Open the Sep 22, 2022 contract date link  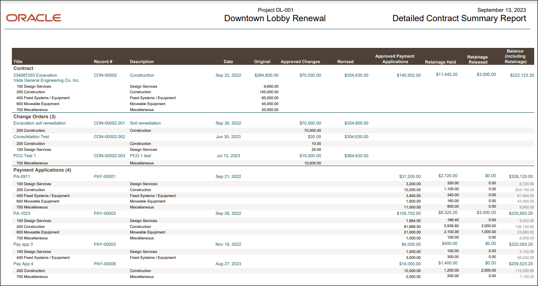[x=229, y=75]
